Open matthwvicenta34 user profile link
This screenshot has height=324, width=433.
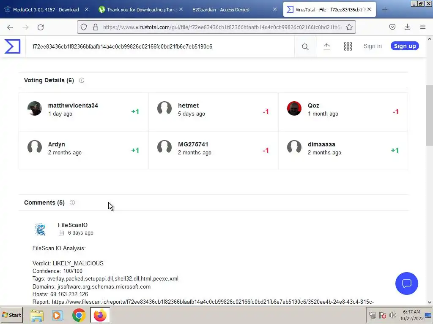[73, 105]
